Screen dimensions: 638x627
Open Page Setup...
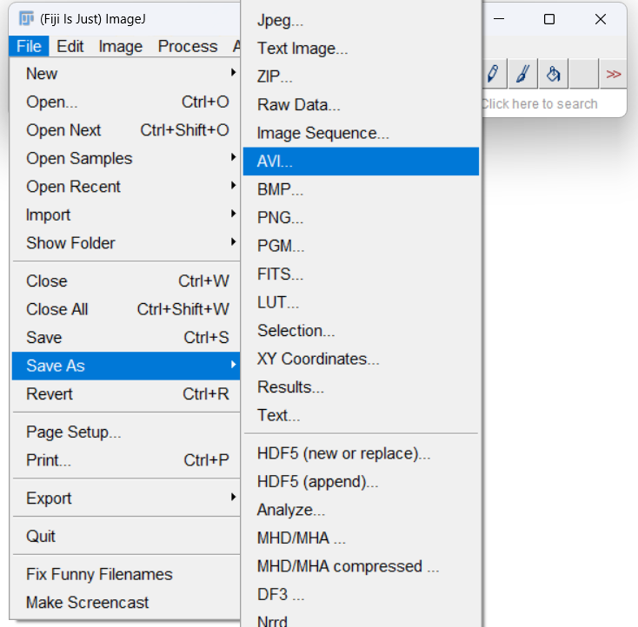[126, 432]
